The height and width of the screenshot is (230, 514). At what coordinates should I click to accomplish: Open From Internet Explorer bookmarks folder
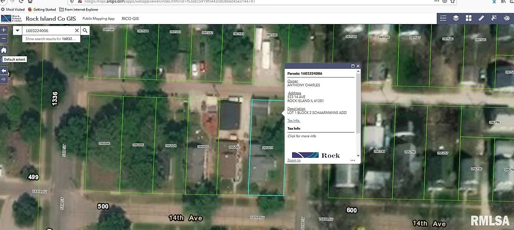(x=79, y=10)
